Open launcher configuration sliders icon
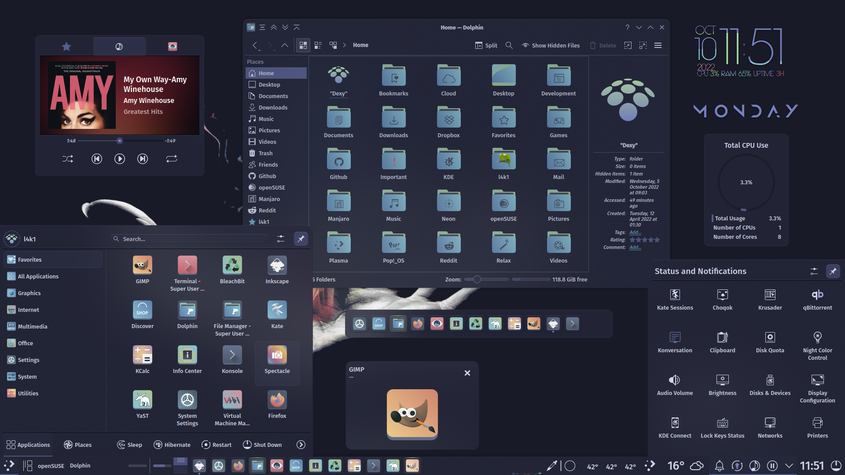The image size is (845, 475). (x=281, y=239)
